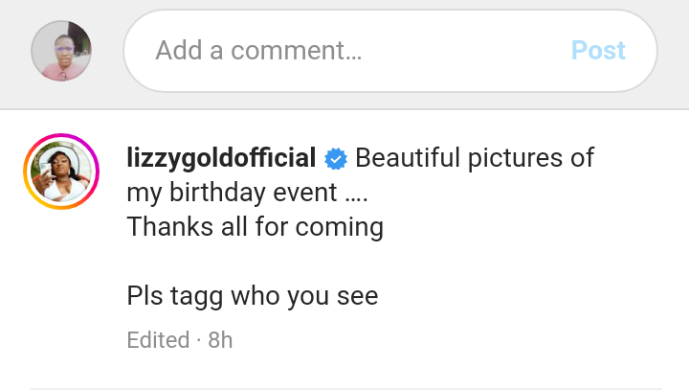Tap the blue verified badge
Viewport: 689px width, 390px height.
click(336, 158)
